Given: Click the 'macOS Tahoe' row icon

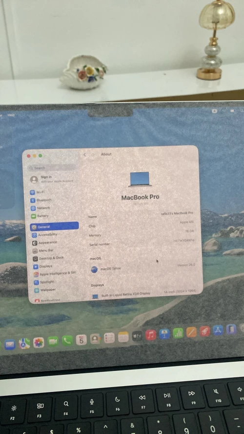Looking at the screenshot, I should point(94,269).
